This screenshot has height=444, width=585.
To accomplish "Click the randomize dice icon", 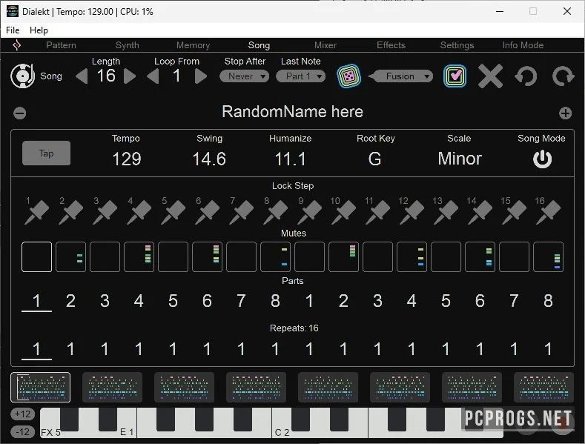I will (x=348, y=76).
